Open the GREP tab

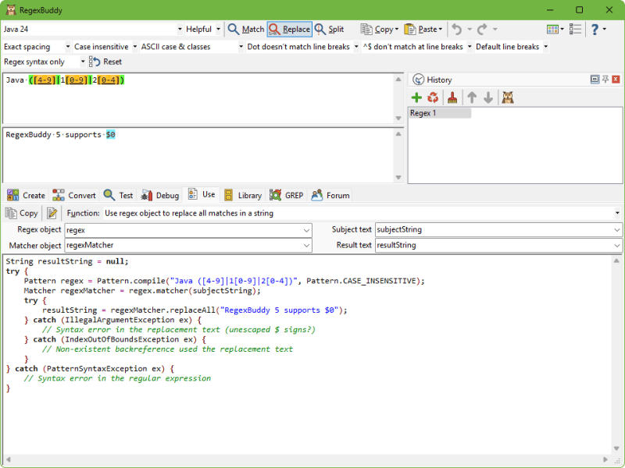point(287,195)
